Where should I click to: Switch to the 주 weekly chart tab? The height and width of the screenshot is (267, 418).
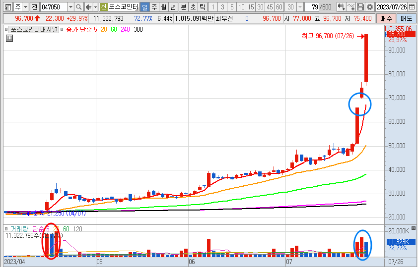coord(154,7)
